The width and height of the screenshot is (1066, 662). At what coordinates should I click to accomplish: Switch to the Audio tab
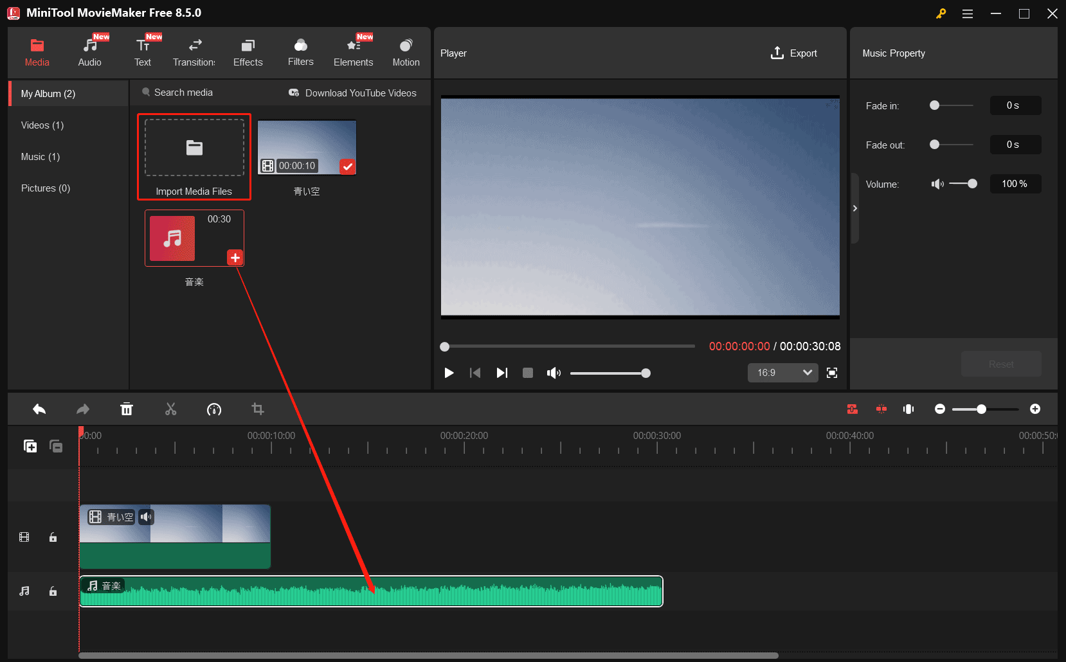click(x=89, y=51)
